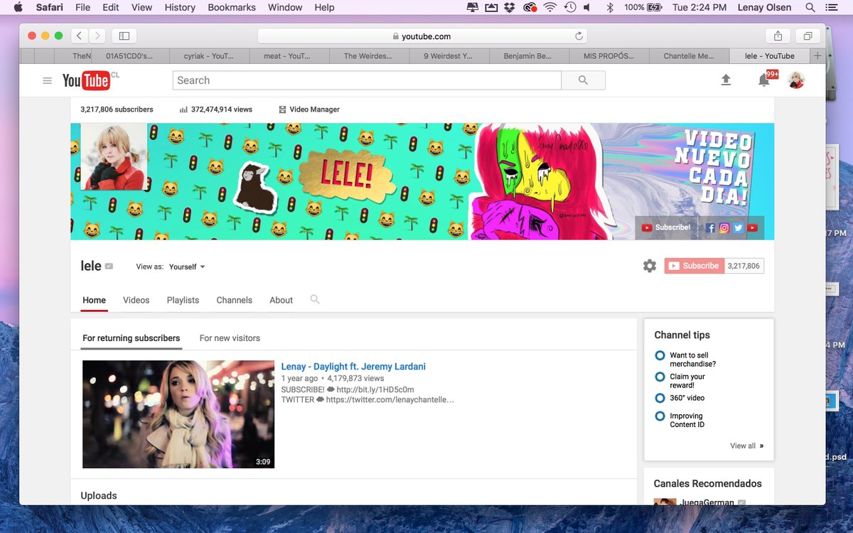853x533 pixels.
Task: Switch to channel About tab
Action: (x=281, y=300)
